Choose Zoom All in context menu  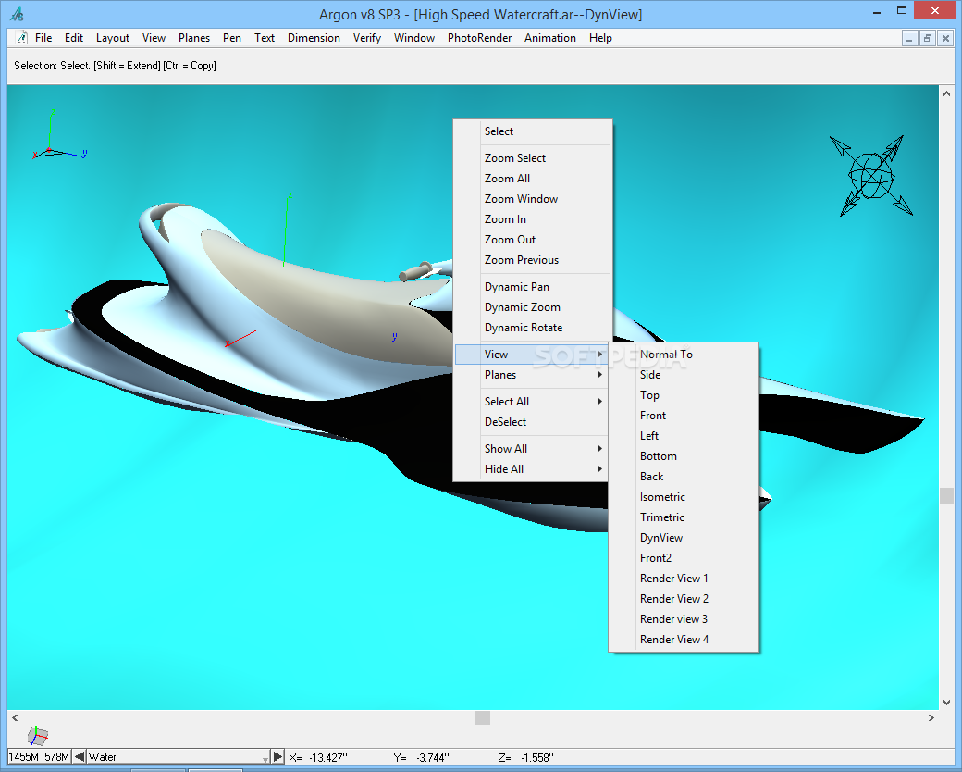click(x=532, y=178)
